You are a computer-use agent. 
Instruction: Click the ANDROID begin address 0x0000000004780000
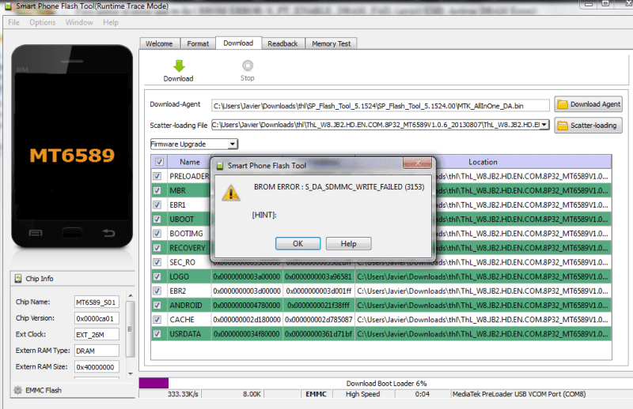point(247,306)
